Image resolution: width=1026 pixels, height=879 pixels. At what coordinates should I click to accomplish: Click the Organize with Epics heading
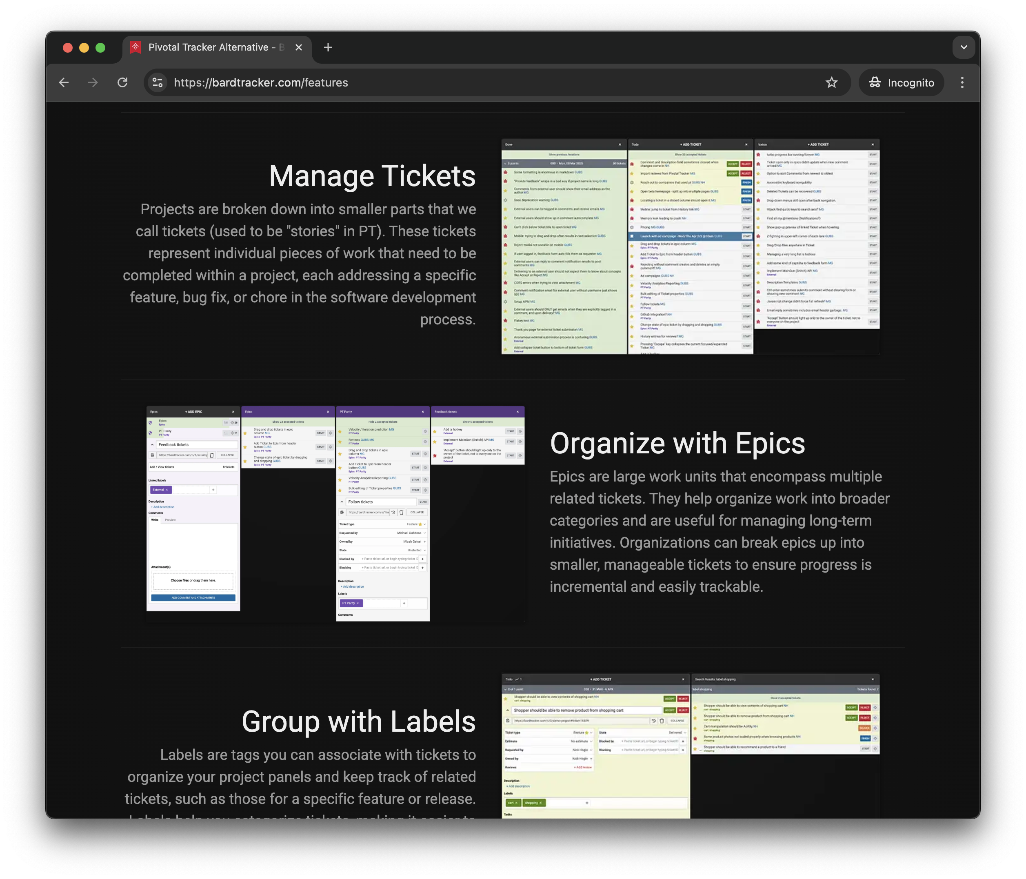click(677, 443)
